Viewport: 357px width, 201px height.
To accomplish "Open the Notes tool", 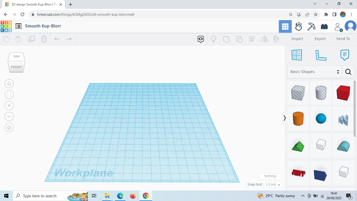I will pos(344,55).
